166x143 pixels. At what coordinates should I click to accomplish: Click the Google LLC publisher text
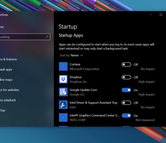tap(77, 94)
